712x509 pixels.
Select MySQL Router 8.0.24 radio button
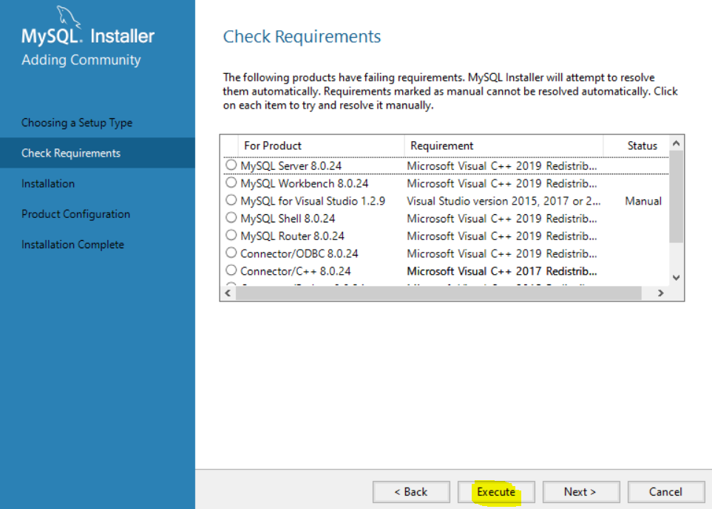(x=231, y=235)
